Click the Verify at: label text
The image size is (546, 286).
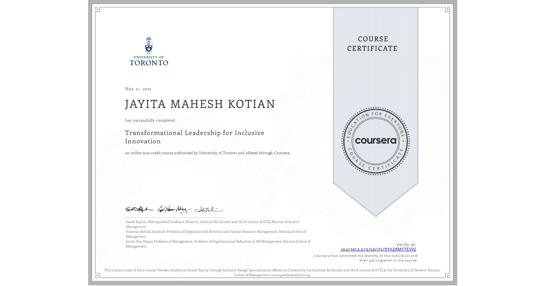pos(406,244)
